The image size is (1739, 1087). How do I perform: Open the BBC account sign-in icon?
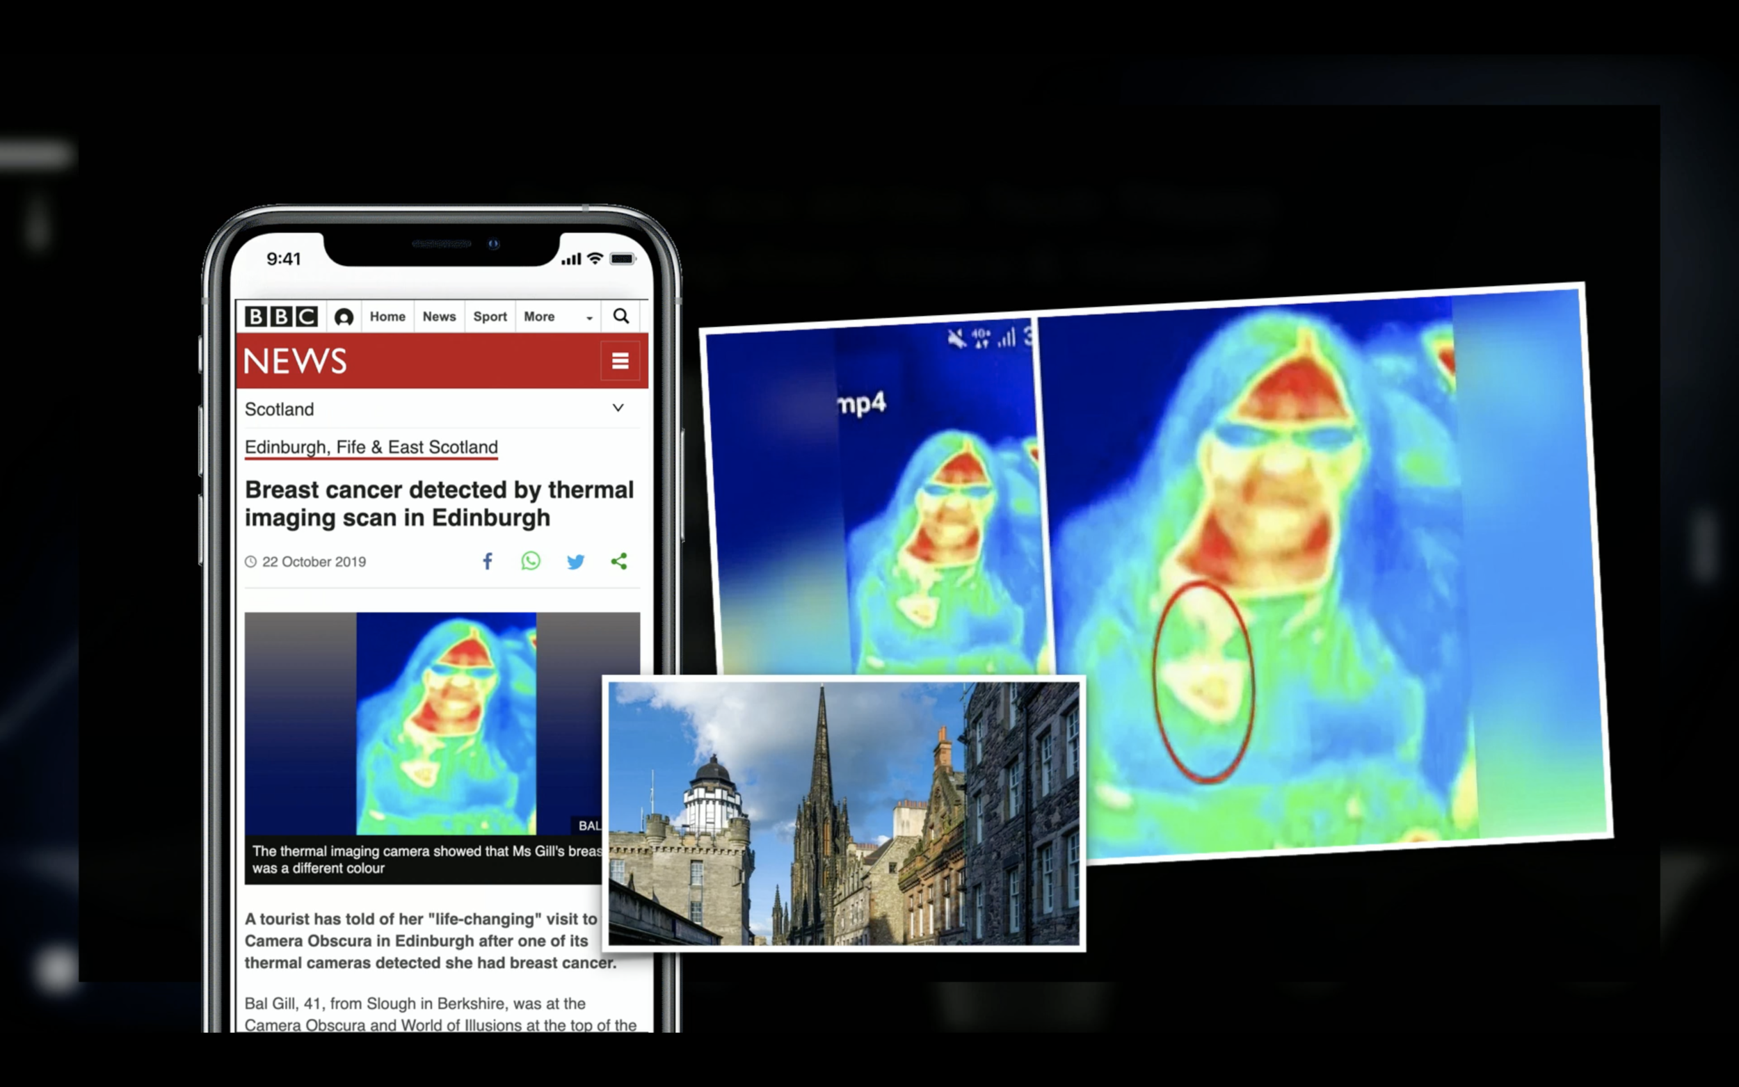[x=344, y=317]
